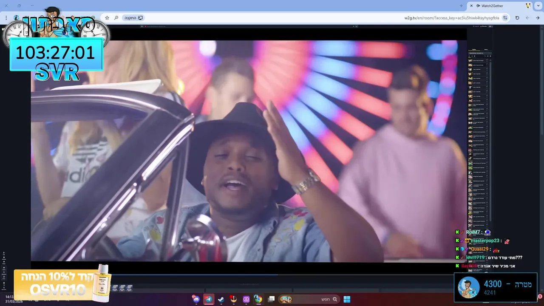Open the zoom magnifier icon in address bar
544x306 pixels.
pos(116,18)
